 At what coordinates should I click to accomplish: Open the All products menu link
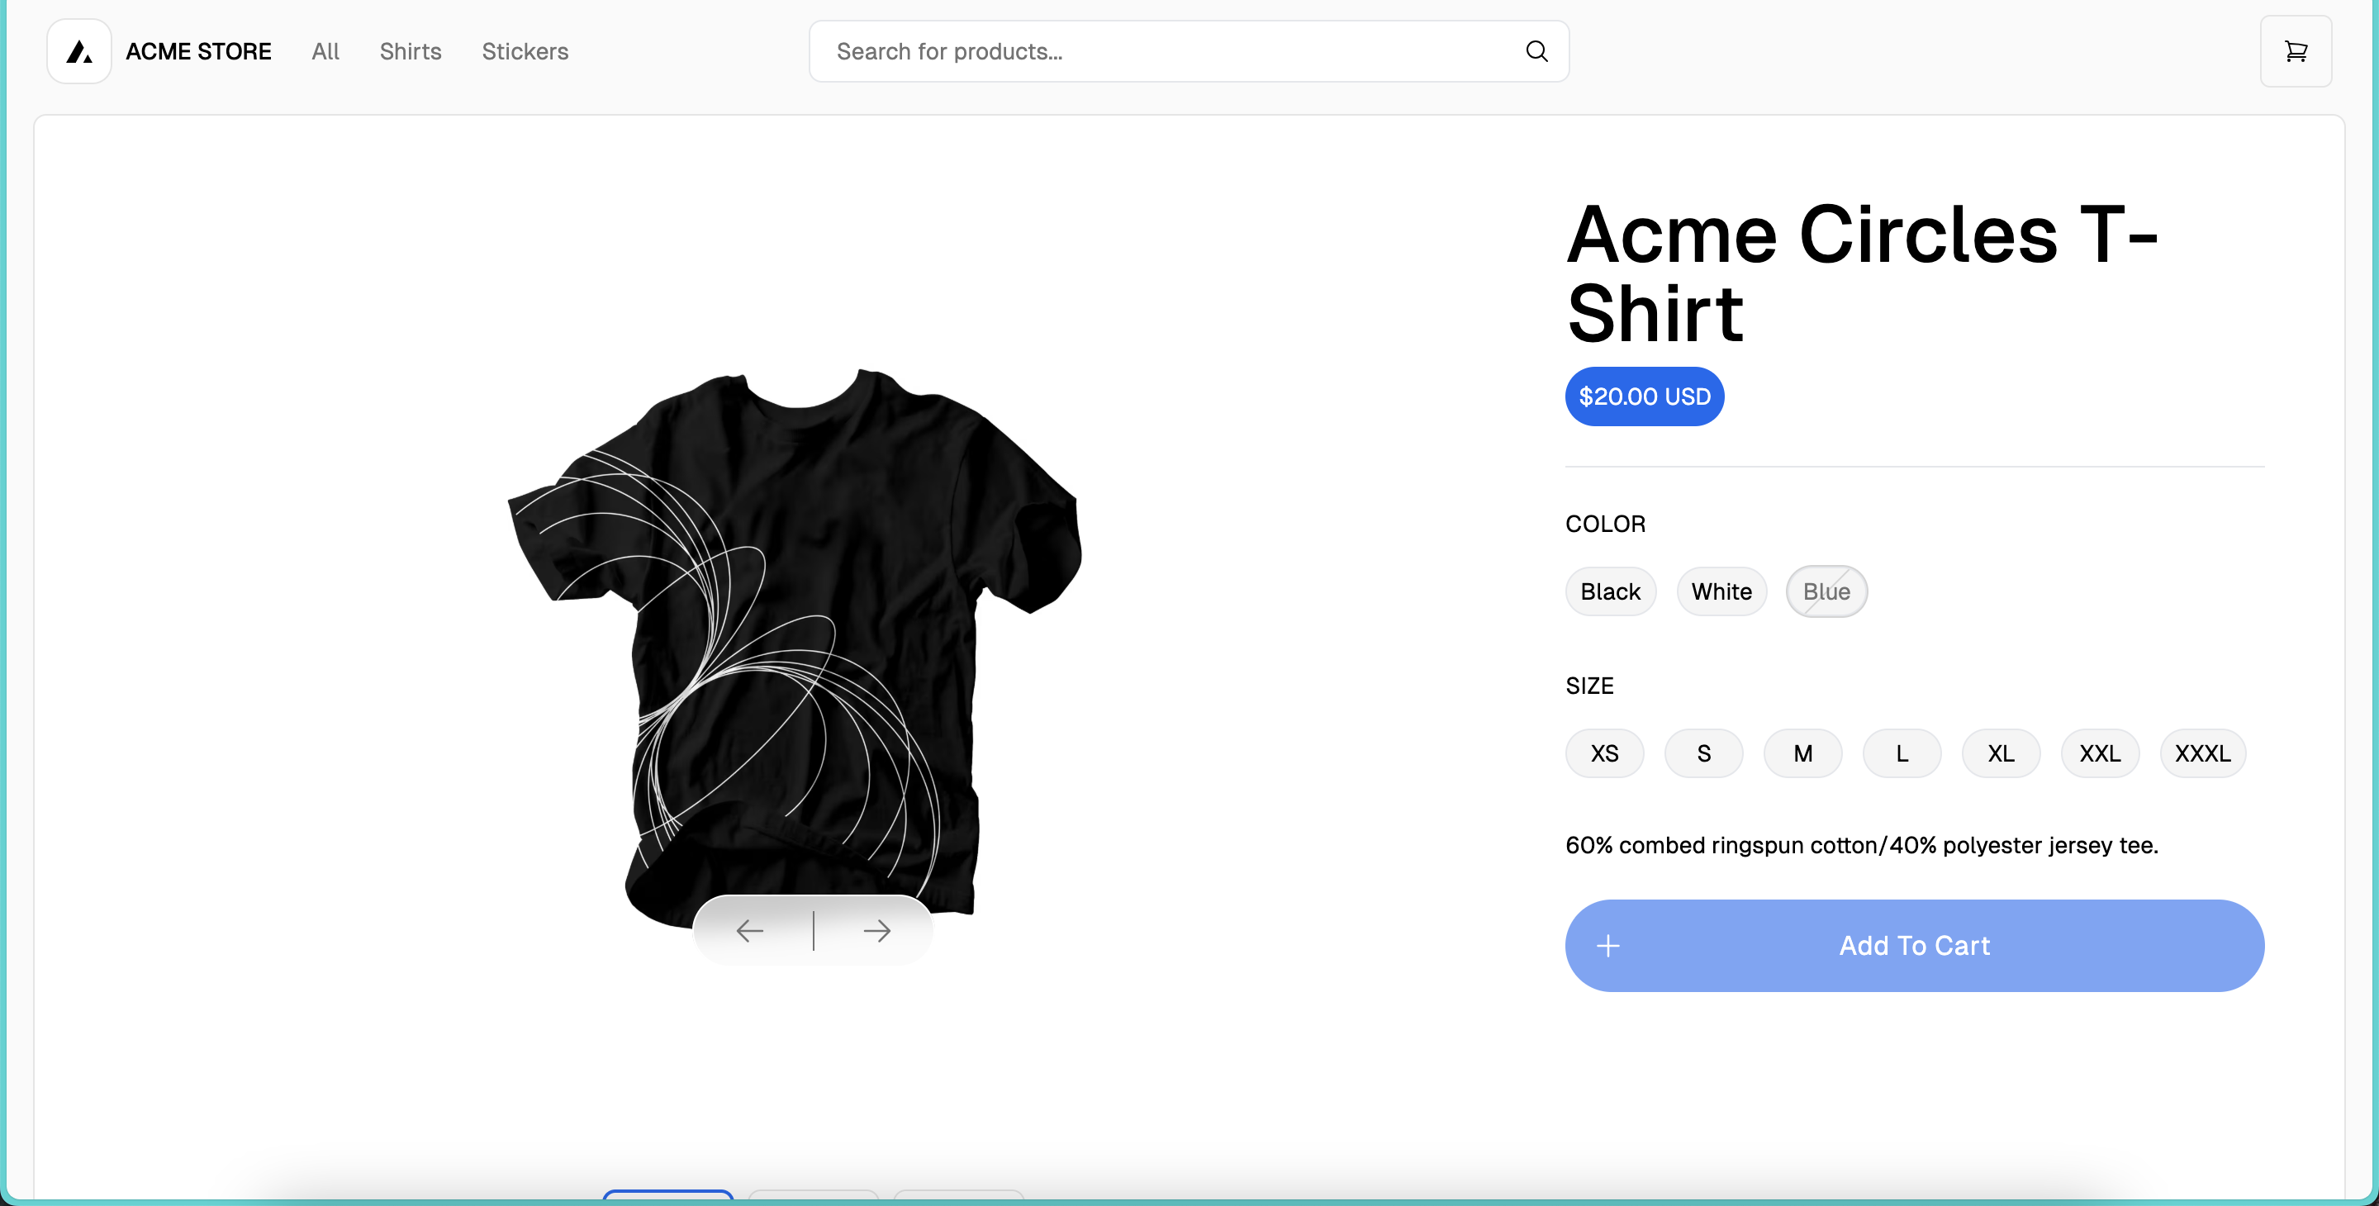coord(325,52)
